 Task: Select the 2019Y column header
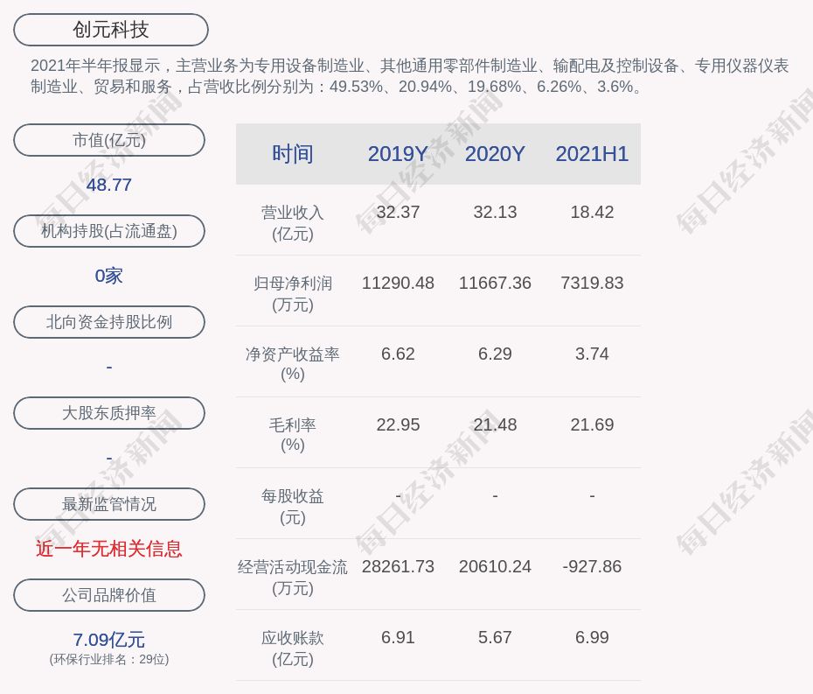[398, 154]
